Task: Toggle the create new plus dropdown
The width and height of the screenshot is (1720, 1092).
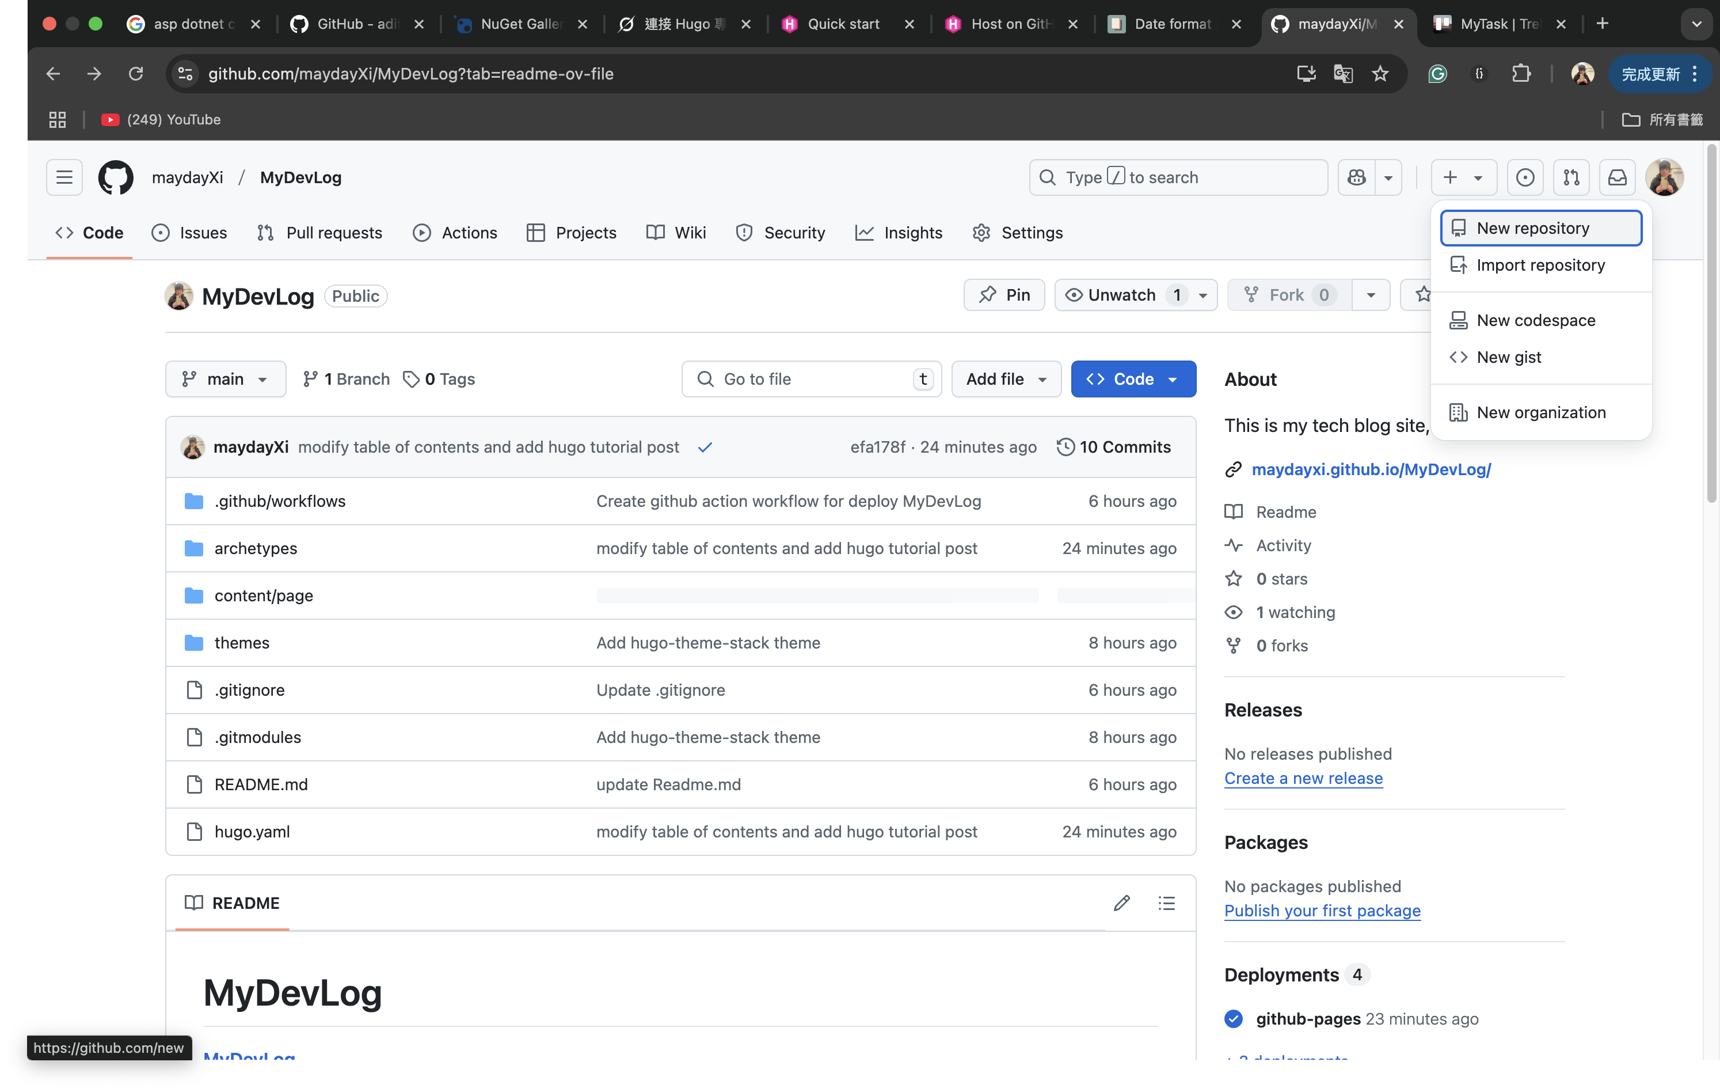Action: (1463, 177)
